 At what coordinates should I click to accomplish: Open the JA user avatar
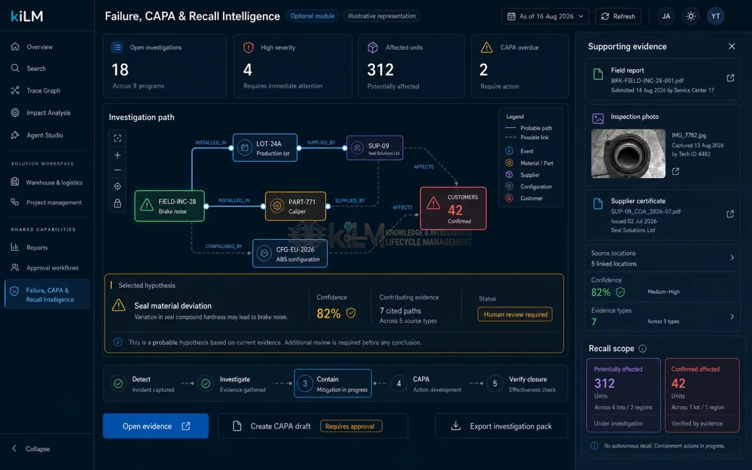pos(666,16)
